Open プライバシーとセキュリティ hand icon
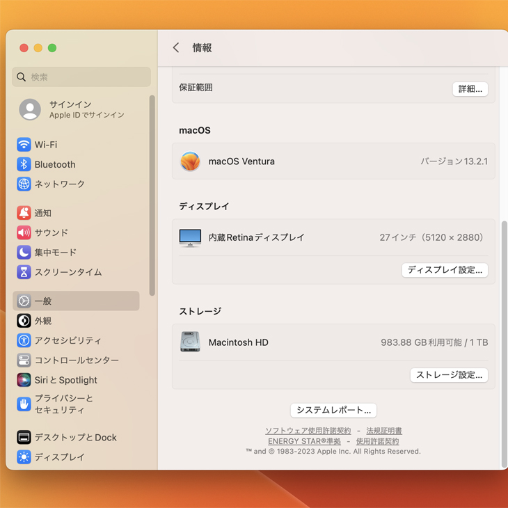Viewport: 508px width, 508px height. click(24, 404)
